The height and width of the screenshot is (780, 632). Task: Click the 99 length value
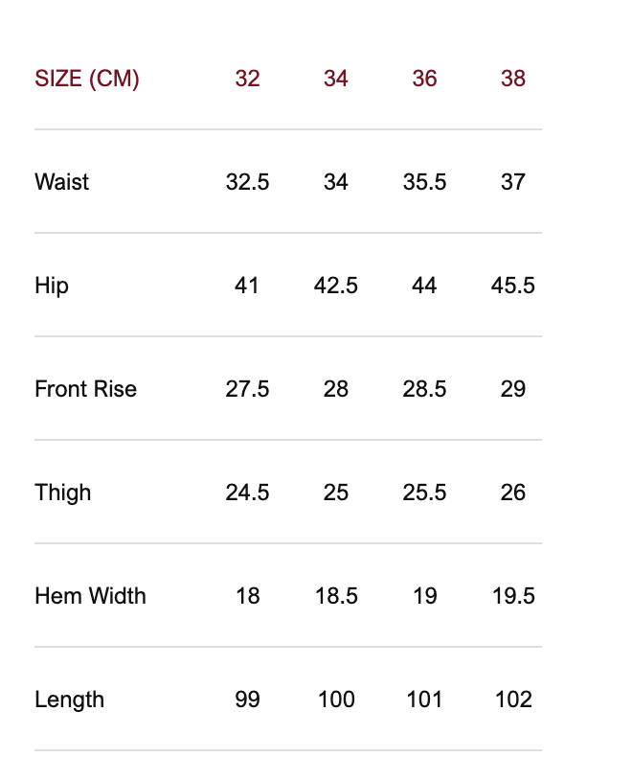(x=247, y=700)
